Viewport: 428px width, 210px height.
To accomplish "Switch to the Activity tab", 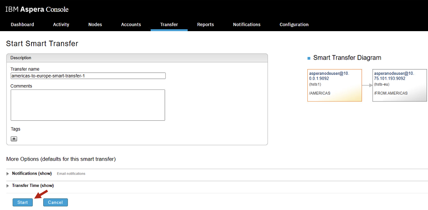I will click(x=61, y=25).
